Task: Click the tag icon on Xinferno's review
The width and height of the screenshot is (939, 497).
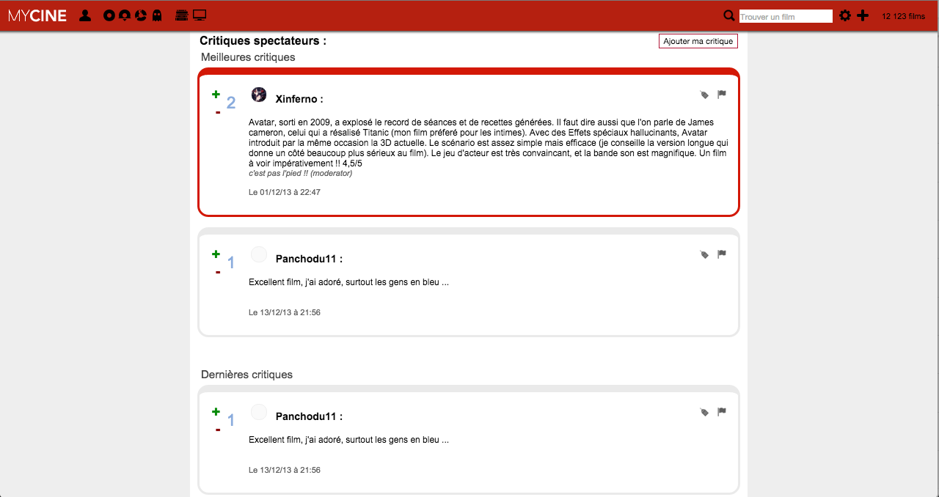Action: point(704,95)
